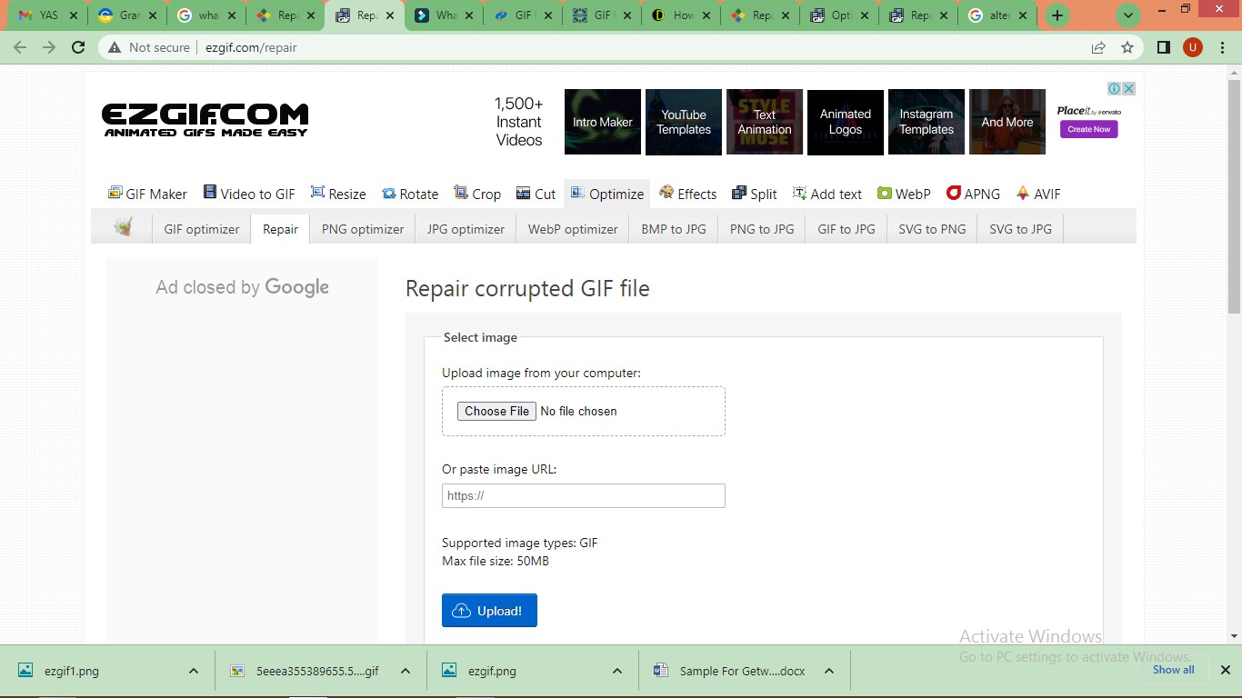Screen dimensions: 1242x698
Task: Select the Repair tab
Action: pos(280,229)
